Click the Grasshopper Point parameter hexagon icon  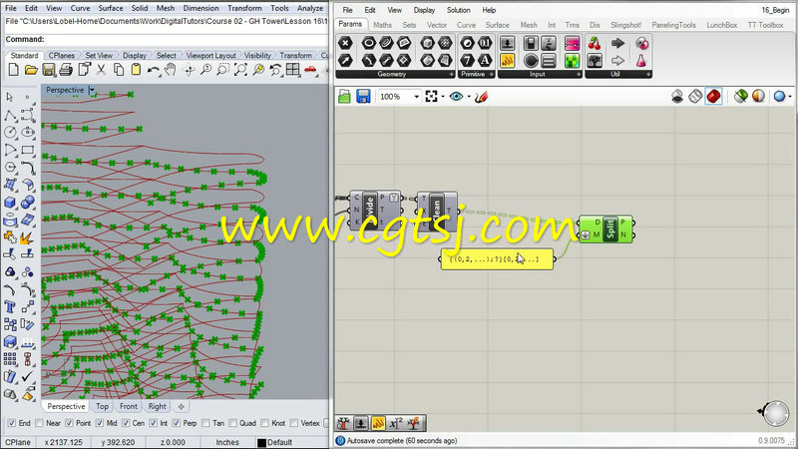click(x=345, y=44)
